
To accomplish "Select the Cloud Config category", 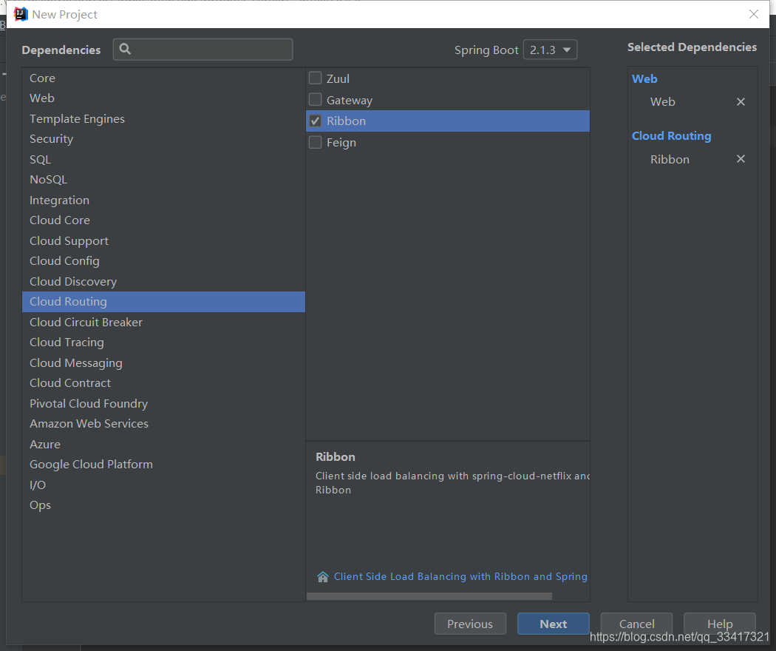I will (x=163, y=260).
